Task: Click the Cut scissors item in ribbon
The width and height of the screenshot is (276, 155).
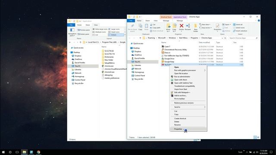Action: point(153,25)
